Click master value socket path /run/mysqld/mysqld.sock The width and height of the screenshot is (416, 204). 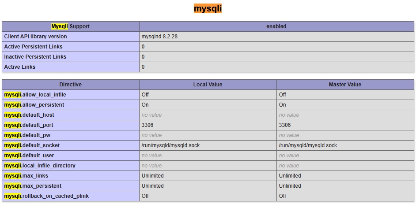click(x=308, y=145)
